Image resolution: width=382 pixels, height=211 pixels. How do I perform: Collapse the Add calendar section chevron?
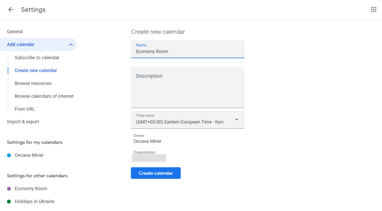tap(71, 45)
